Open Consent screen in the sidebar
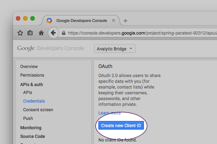Screen dimensions: 217x144 pyautogui.click(x=38, y=110)
